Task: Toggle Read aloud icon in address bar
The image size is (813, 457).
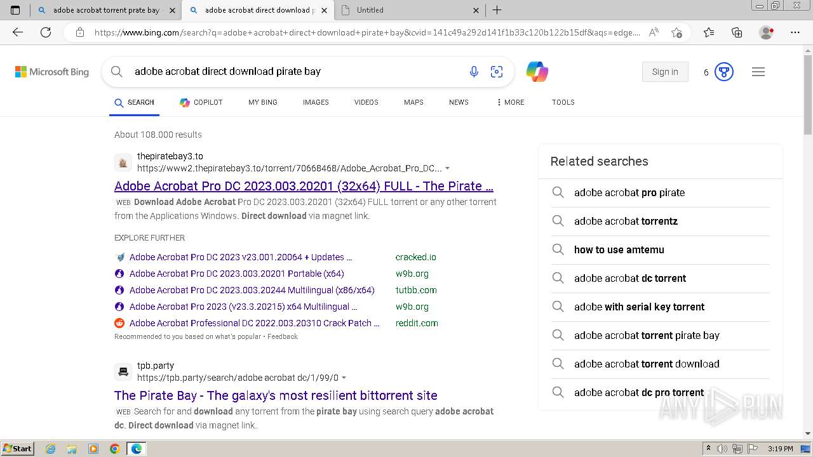Action: pyautogui.click(x=654, y=32)
